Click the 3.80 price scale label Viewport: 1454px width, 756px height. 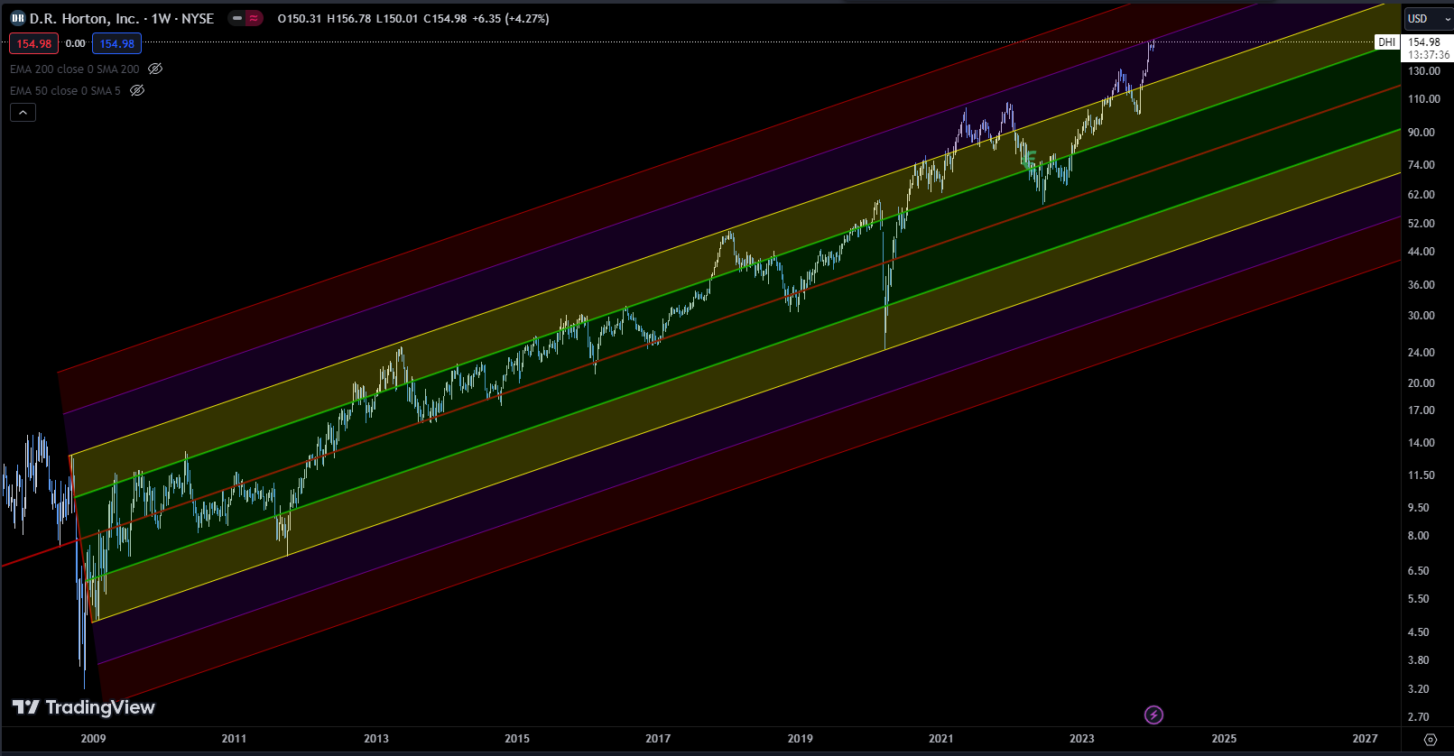point(1419,660)
